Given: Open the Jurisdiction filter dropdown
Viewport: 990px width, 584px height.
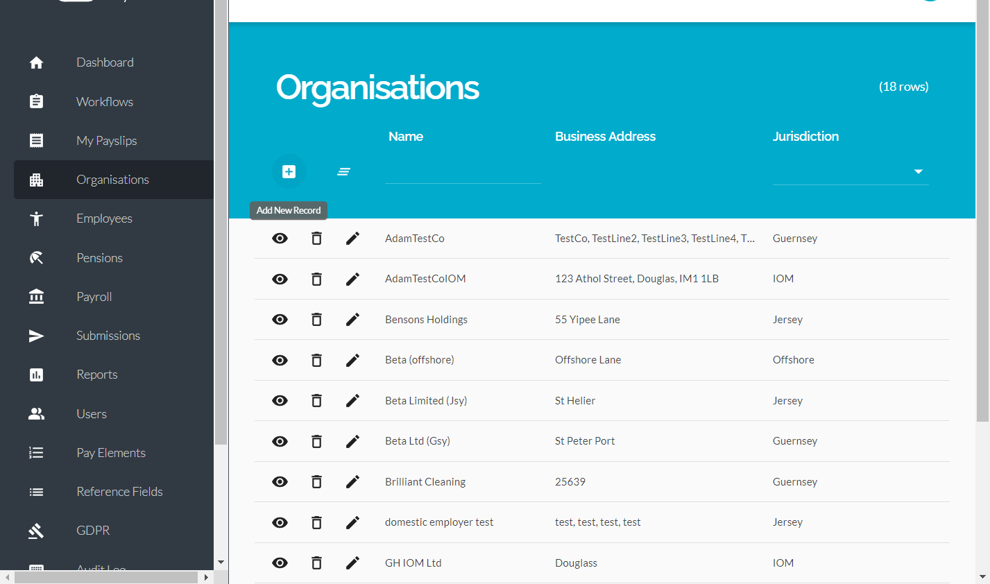Looking at the screenshot, I should 851,171.
